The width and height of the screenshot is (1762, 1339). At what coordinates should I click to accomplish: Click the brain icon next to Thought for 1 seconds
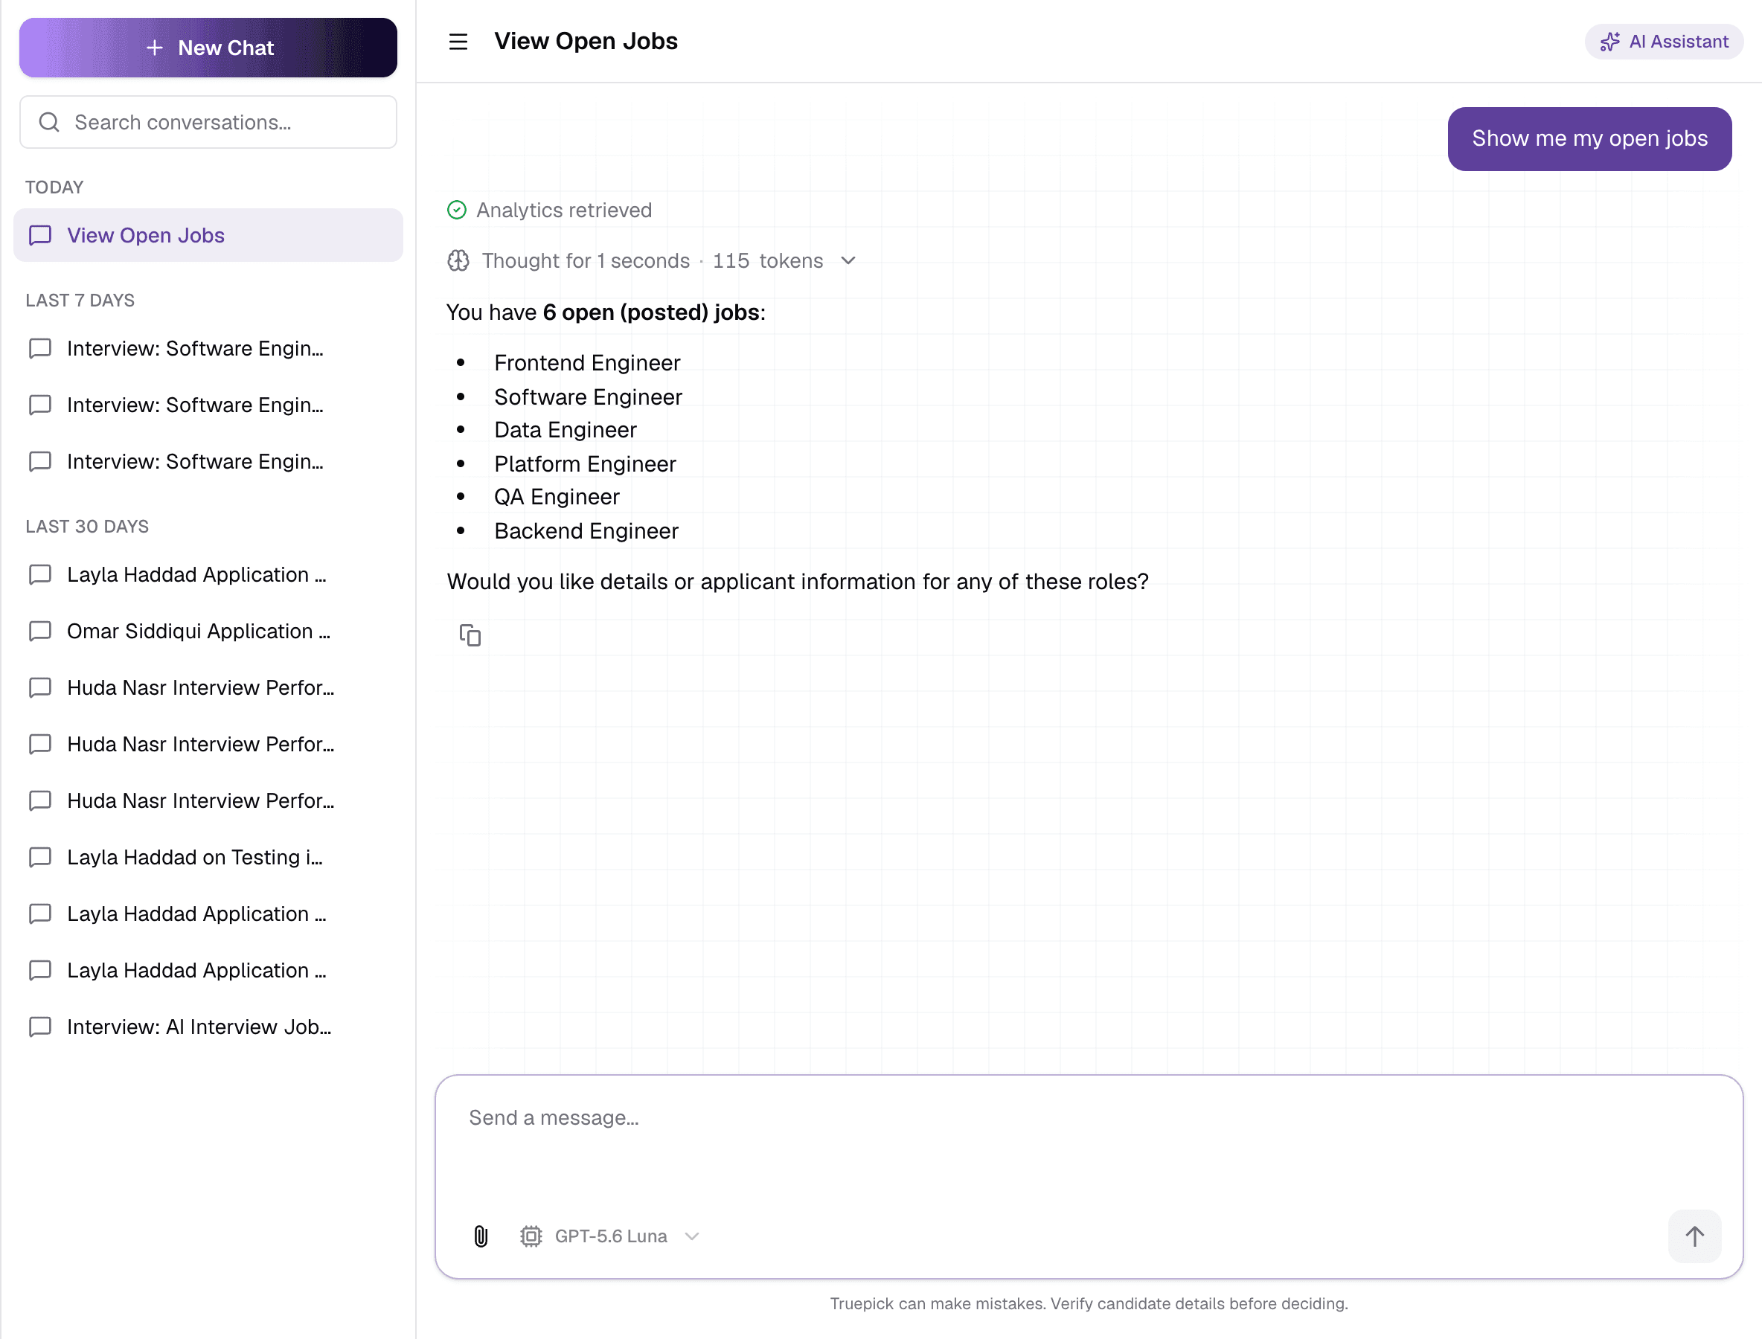click(x=458, y=260)
